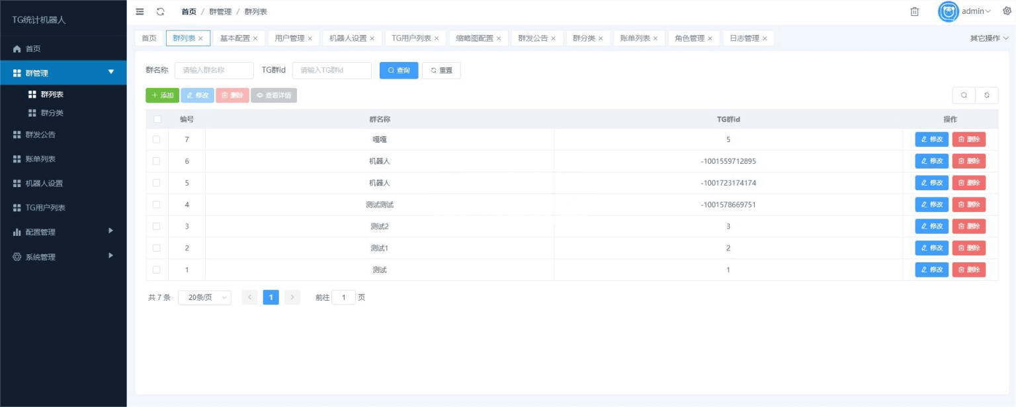Image resolution: width=1016 pixels, height=407 pixels.
Task: Check the checkbox for row 嘎嘎
Action: (156, 139)
